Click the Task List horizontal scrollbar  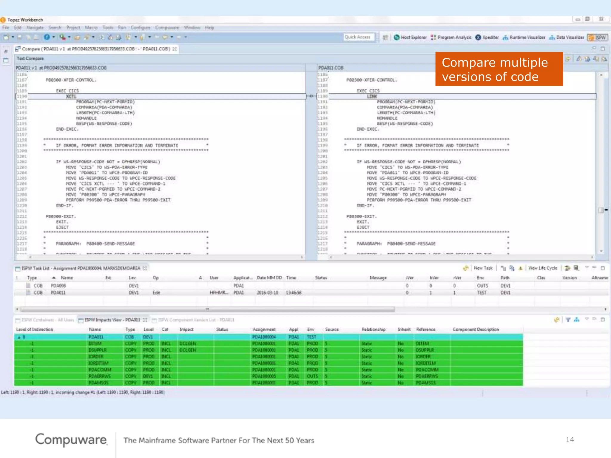click(208, 309)
